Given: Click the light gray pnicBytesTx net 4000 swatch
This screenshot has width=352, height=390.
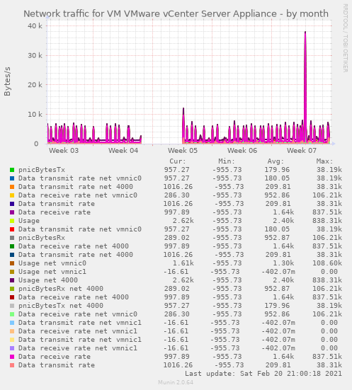Looking at the screenshot, I should pos(12,306).
